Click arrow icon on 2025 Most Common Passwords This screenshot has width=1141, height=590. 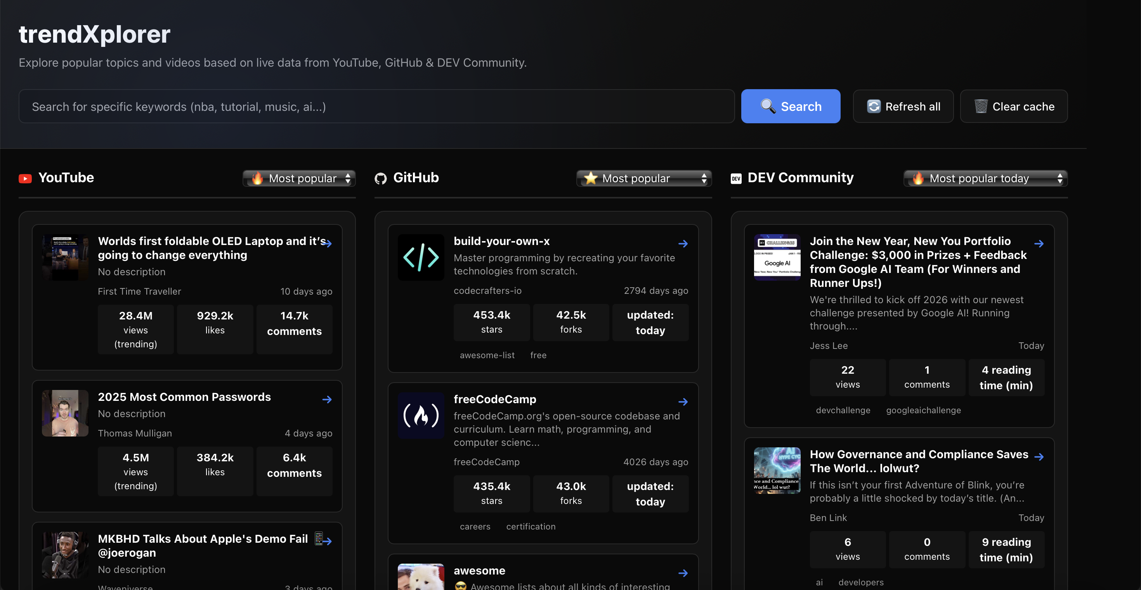tap(327, 399)
